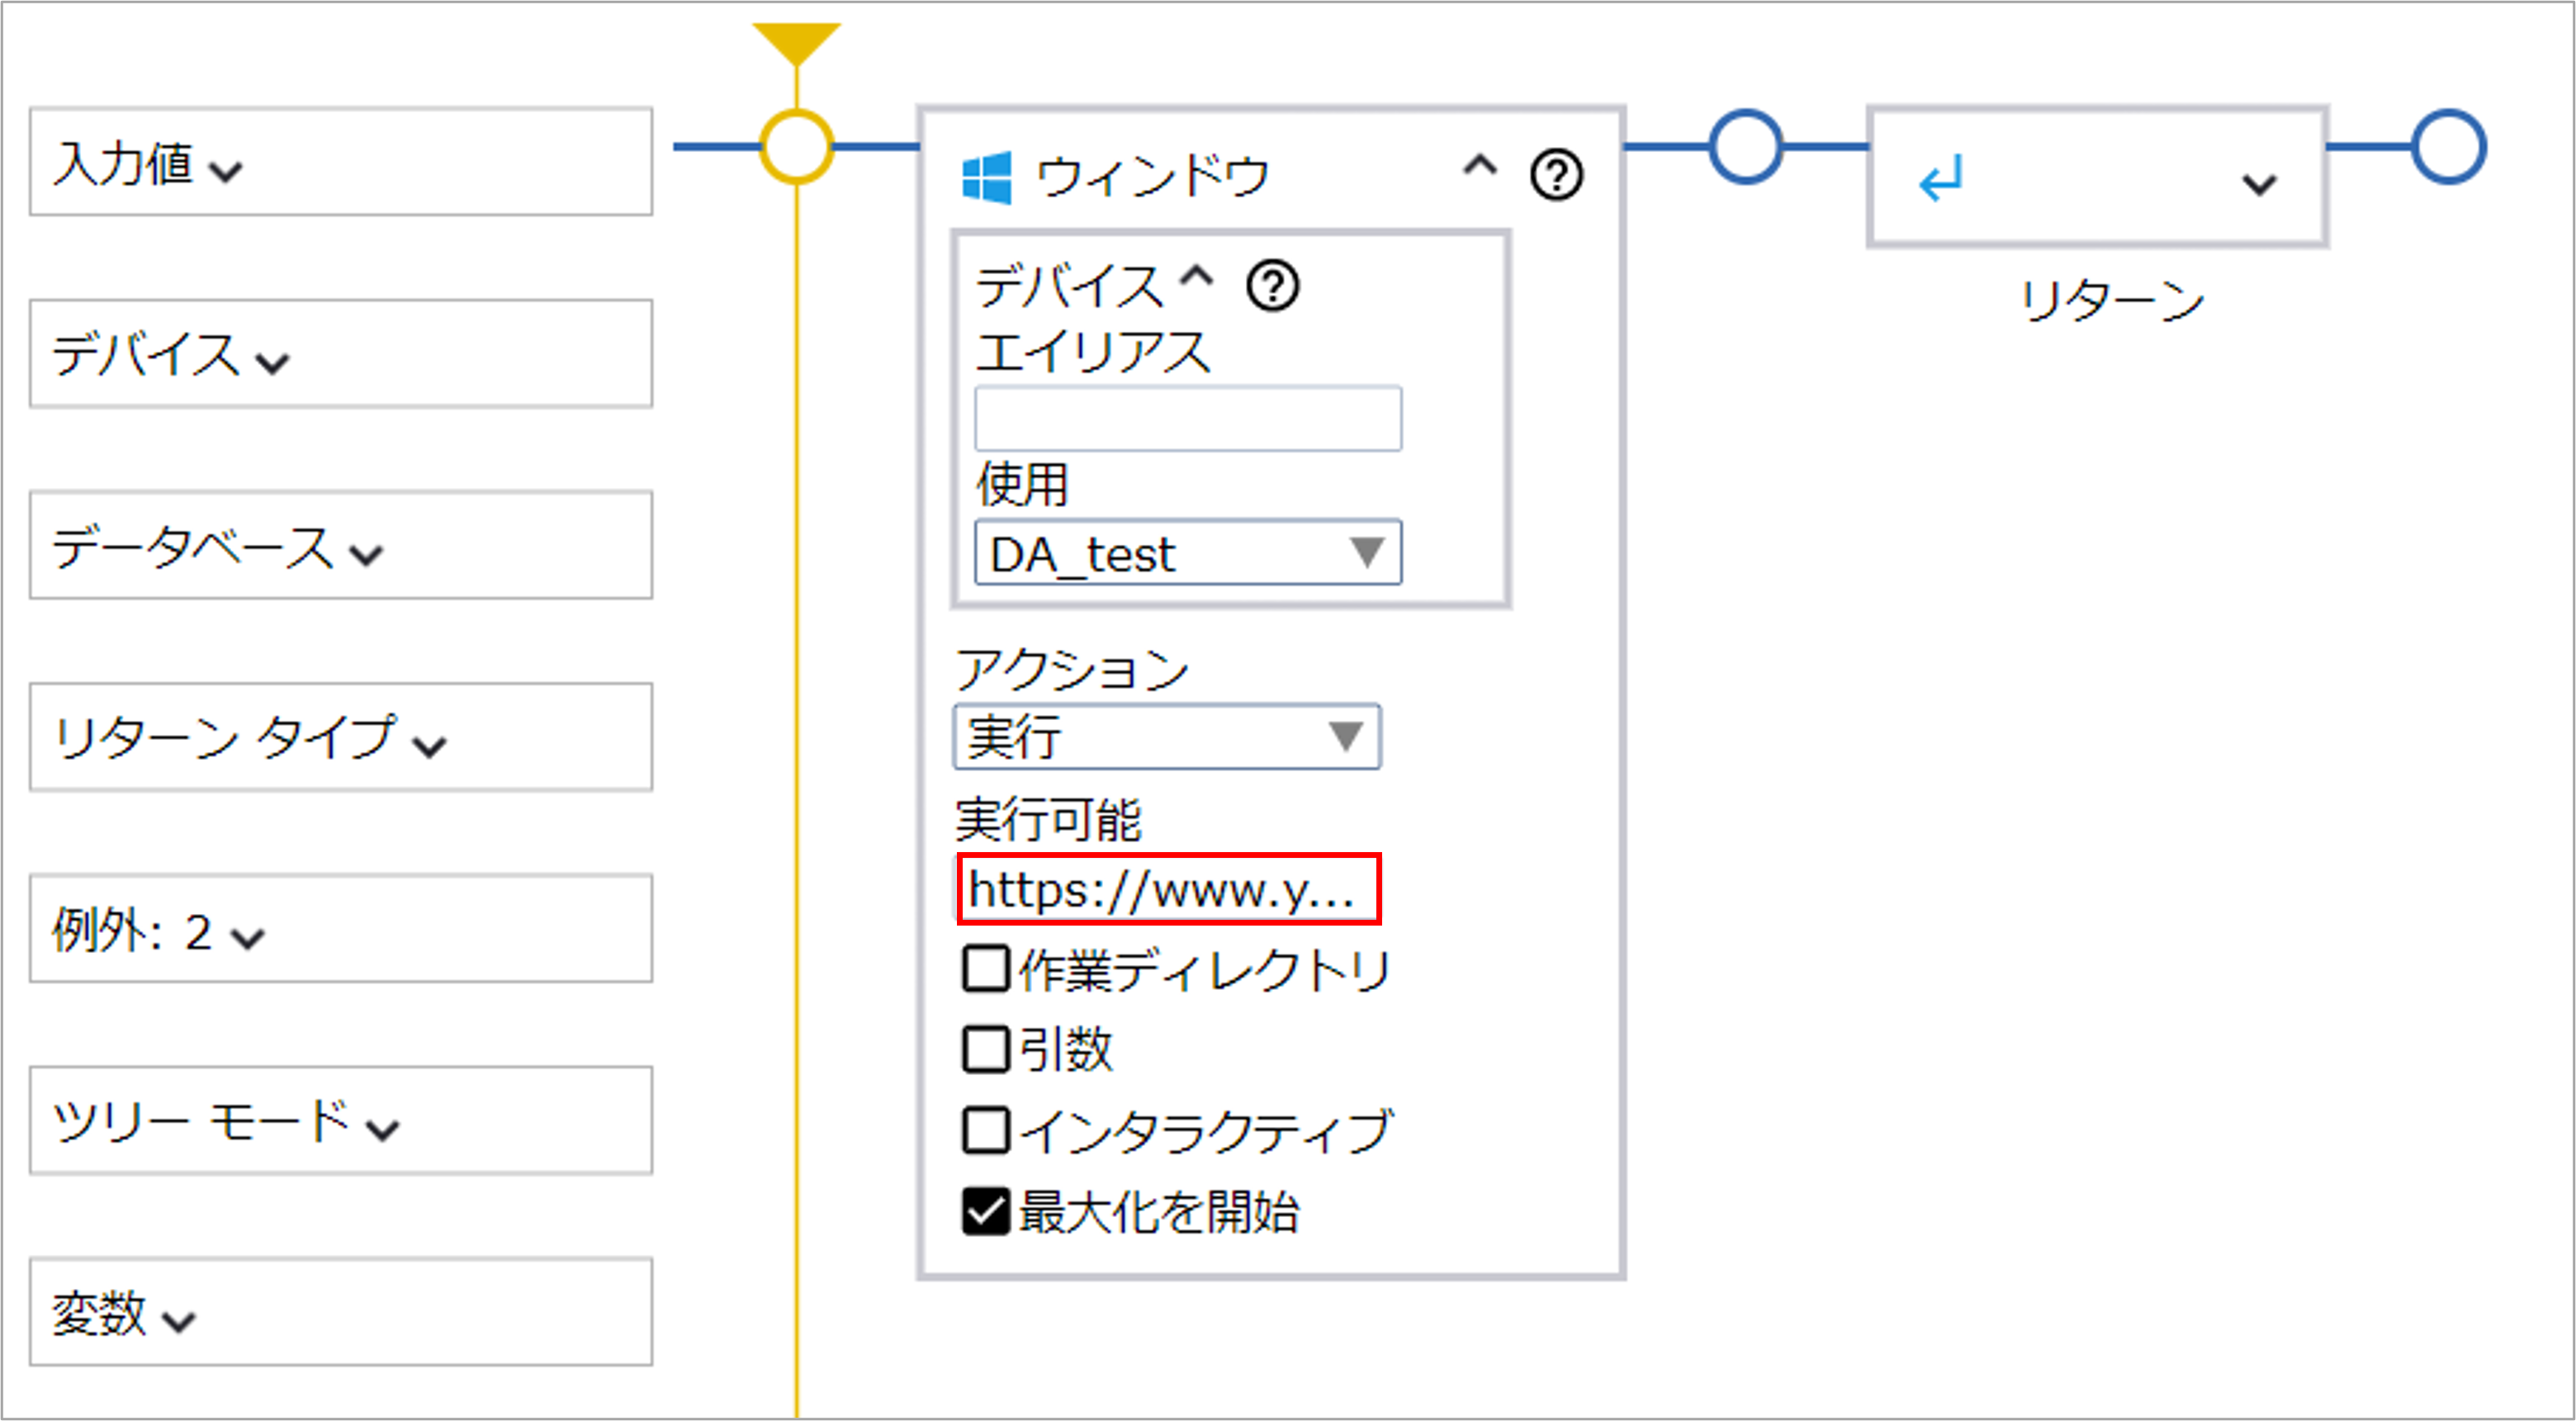Expand the 入力値 panel
Viewport: 2576px width, 1421px height.
point(228,172)
